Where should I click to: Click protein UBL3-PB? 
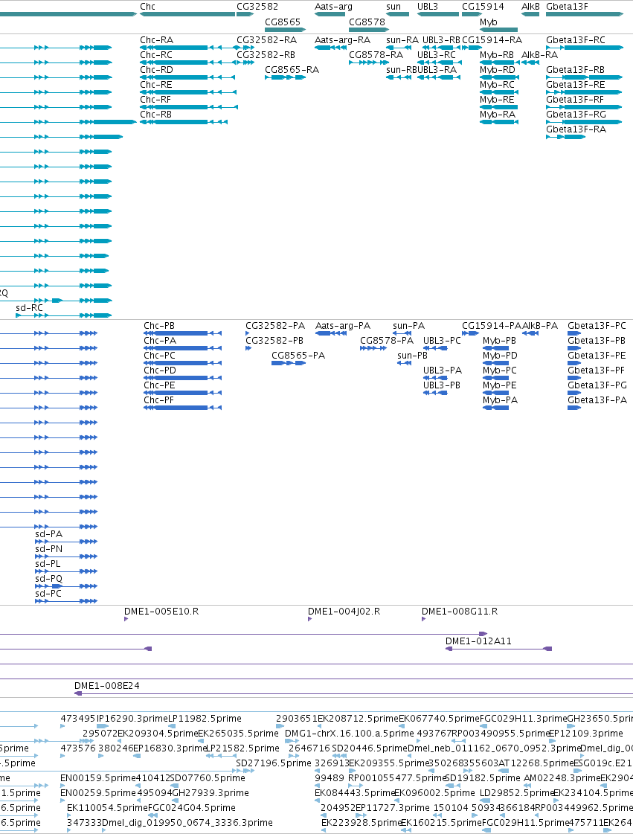(x=442, y=385)
